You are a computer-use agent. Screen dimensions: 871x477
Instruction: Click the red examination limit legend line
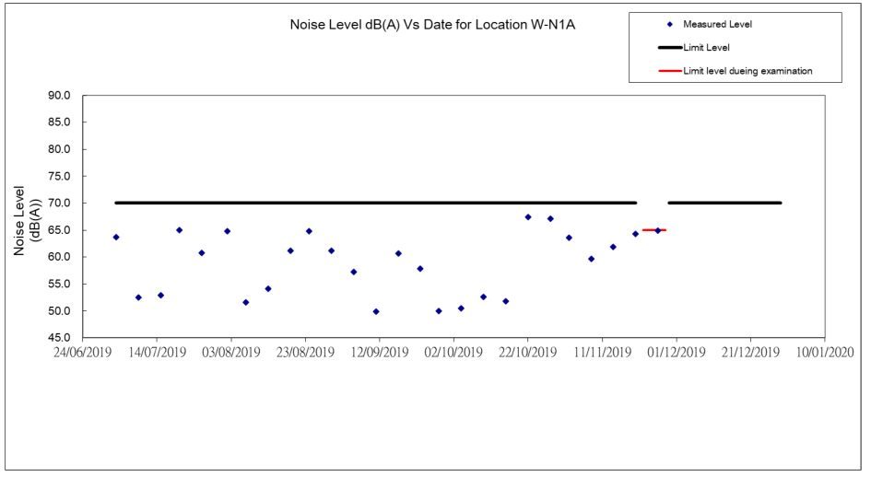(668, 71)
